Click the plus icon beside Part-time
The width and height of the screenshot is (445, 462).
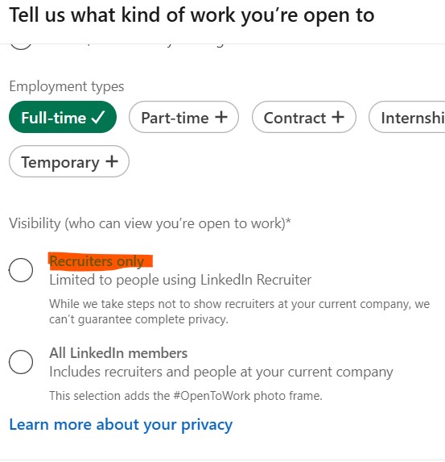221,117
